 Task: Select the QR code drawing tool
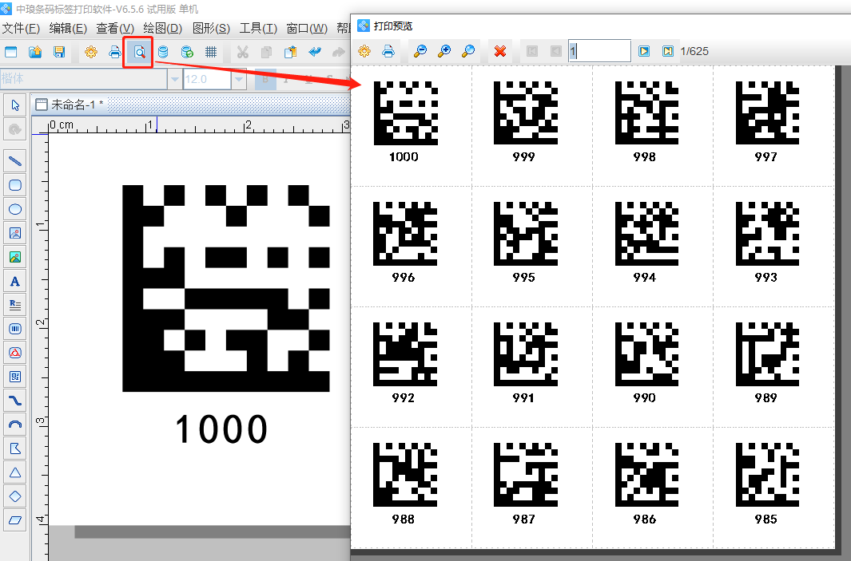pos(14,377)
